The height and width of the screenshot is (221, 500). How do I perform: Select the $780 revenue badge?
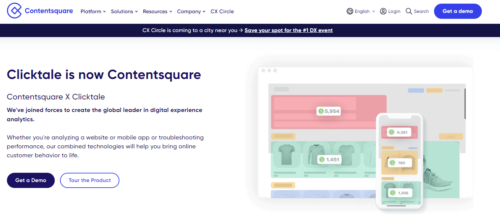399,163
